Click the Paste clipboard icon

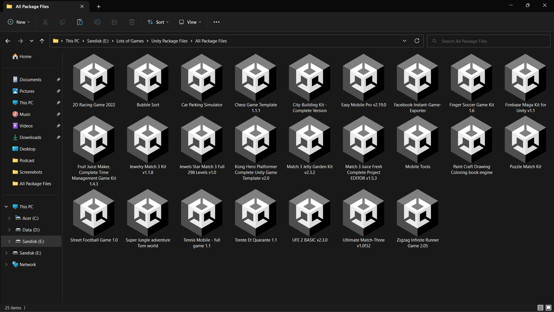(x=80, y=22)
